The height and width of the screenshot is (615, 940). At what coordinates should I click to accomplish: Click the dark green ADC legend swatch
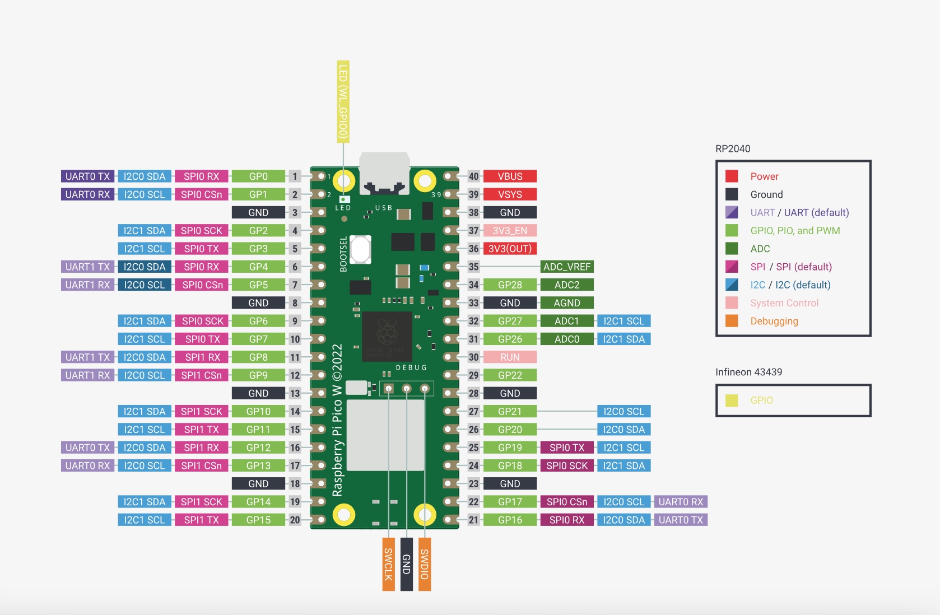[x=732, y=249]
